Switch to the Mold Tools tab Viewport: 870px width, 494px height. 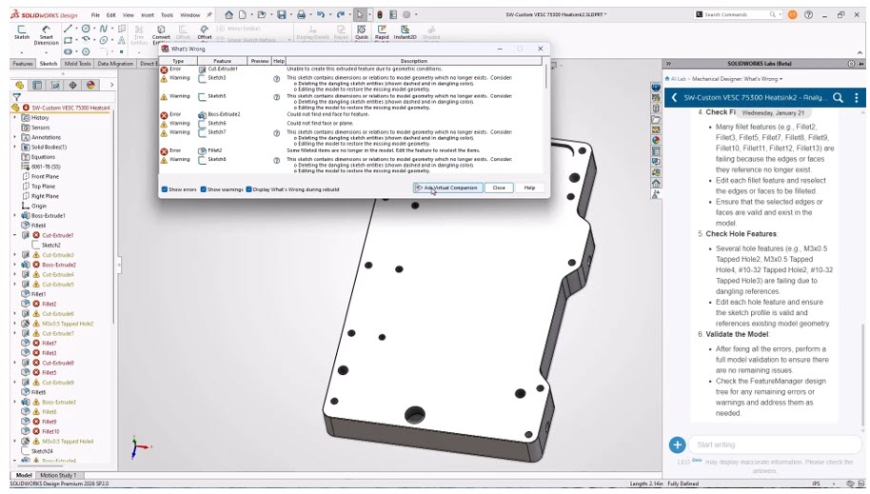tap(78, 64)
